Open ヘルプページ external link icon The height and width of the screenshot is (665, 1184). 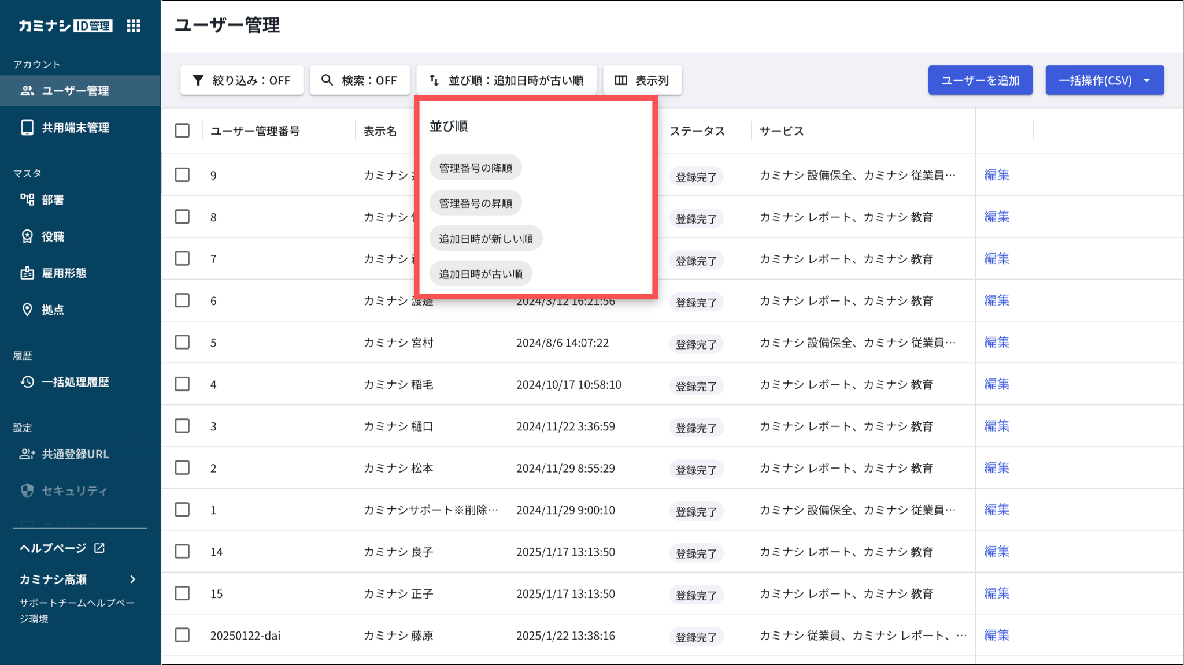[x=99, y=548]
